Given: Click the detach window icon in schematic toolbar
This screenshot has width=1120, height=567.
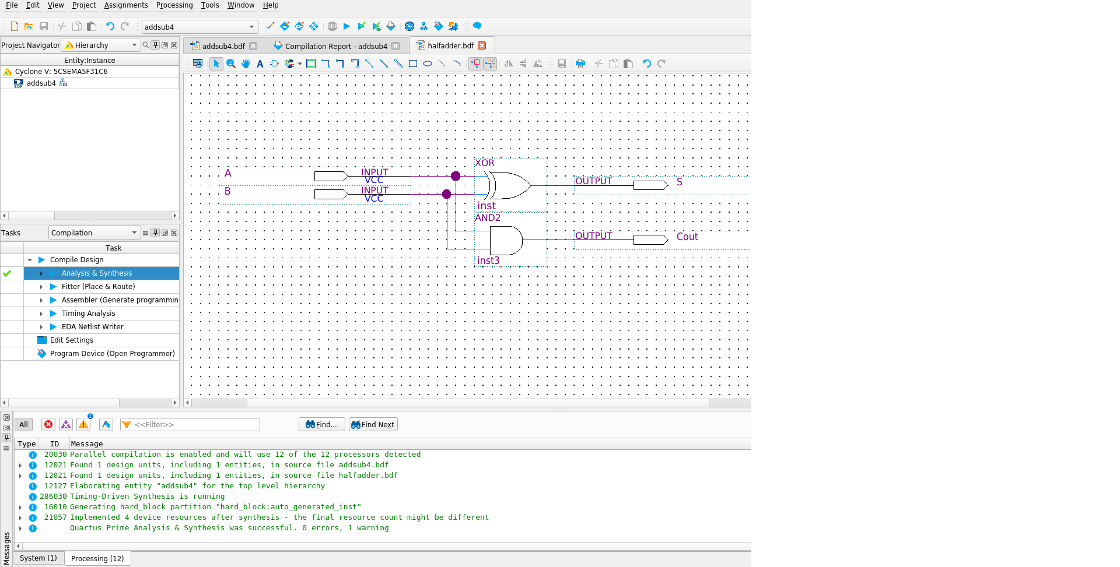Looking at the screenshot, I should tap(198, 64).
